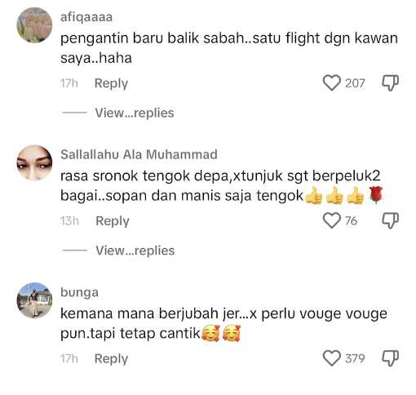
Task: Like the Sallallahu Ala Muhammad comment heart
Action: 331,220
